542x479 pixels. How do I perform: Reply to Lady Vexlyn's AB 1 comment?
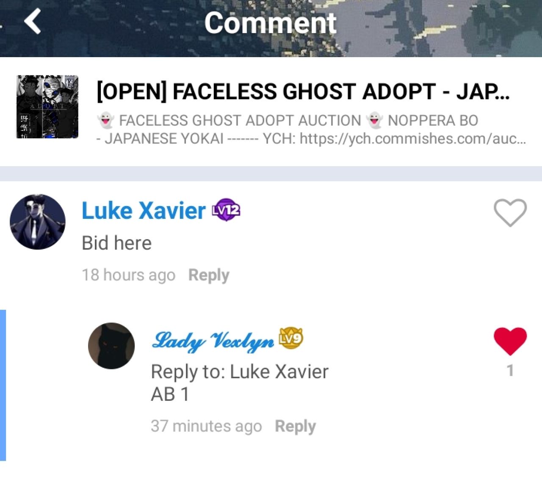pyautogui.click(x=295, y=426)
